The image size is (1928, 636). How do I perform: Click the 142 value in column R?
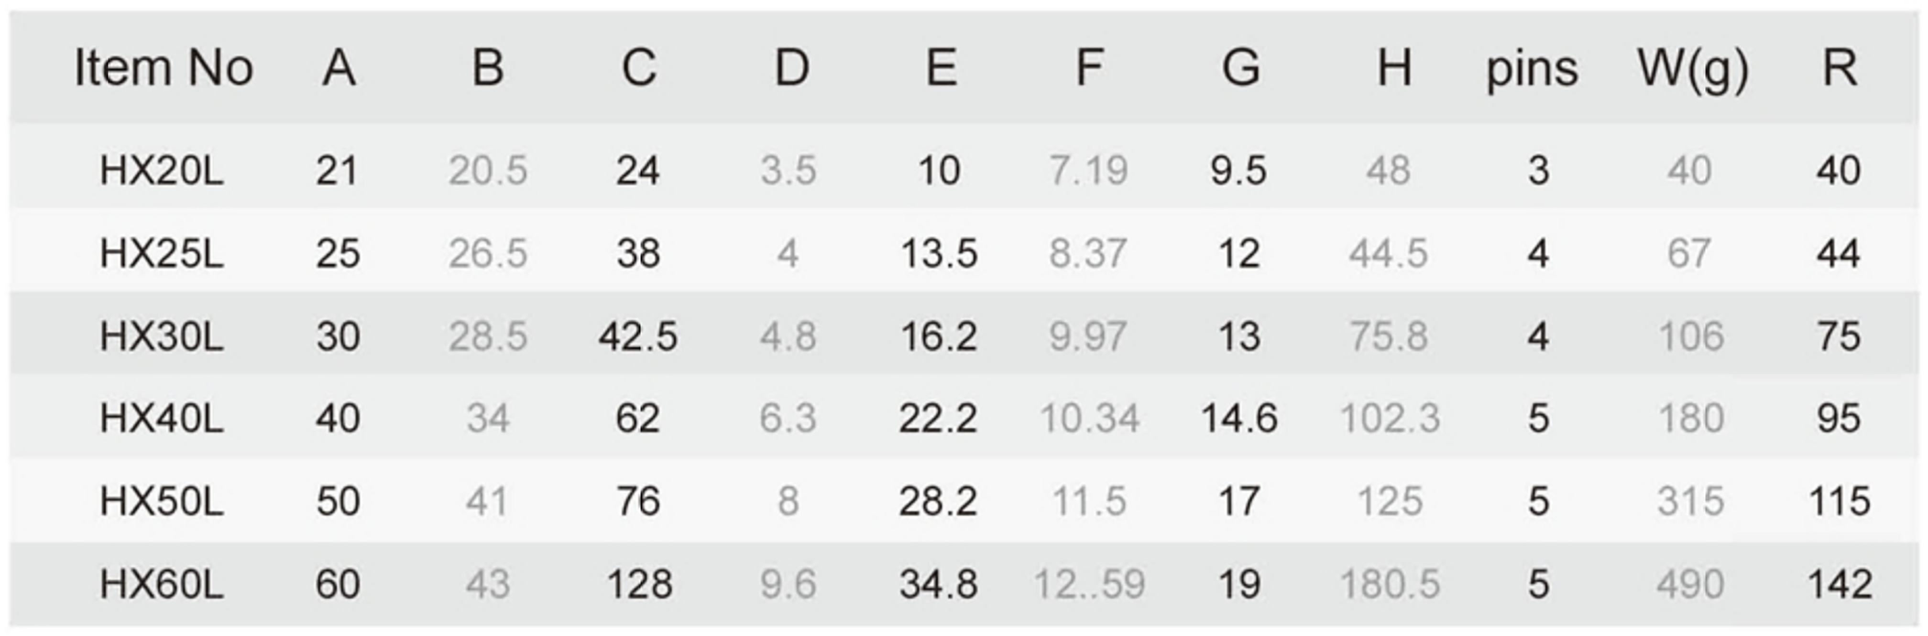click(x=1840, y=584)
